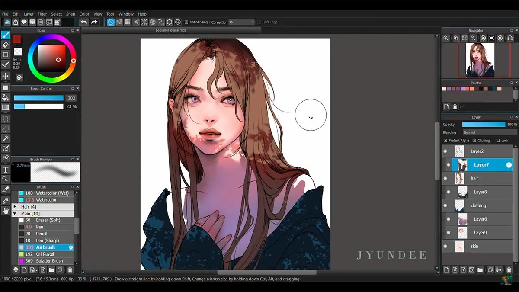Hide the hair layer

pyautogui.click(x=445, y=178)
